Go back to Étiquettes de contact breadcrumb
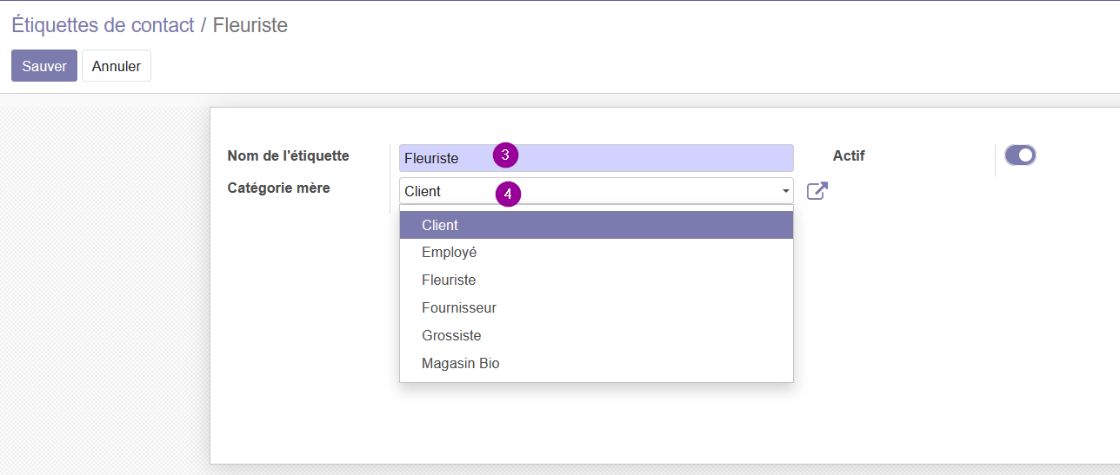The image size is (1120, 475). [x=103, y=25]
